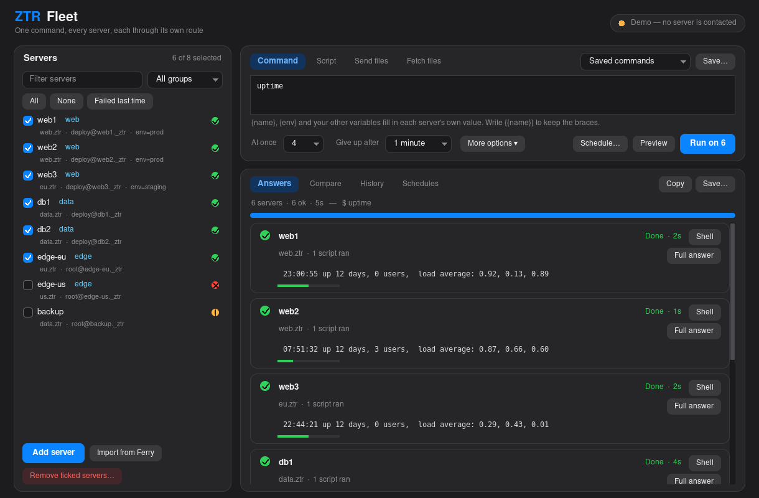759x498 pixels.
Task: Click the web2 load bar under uptime output
Action: 309,361
